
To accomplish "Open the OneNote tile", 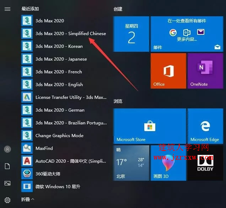I will pyautogui.click(x=205, y=71).
